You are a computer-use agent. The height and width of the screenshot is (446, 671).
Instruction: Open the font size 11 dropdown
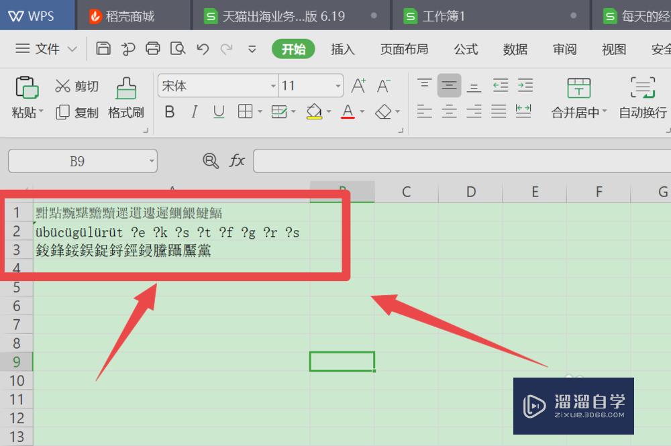pyautogui.click(x=338, y=86)
